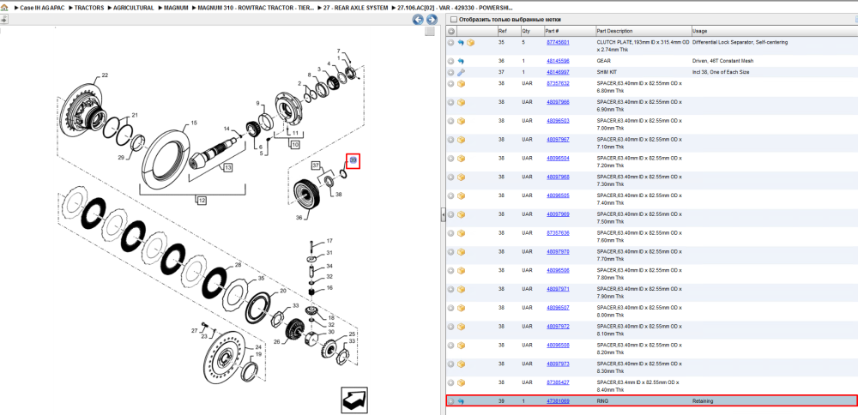Screen dimensions: 858x415
Task: Click the box icon for spacer 48096504
Action: point(461,158)
